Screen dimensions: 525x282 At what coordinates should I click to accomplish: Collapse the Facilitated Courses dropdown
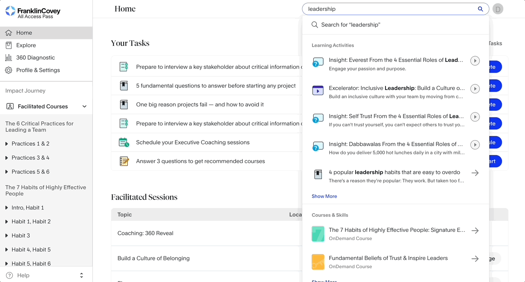tap(84, 106)
